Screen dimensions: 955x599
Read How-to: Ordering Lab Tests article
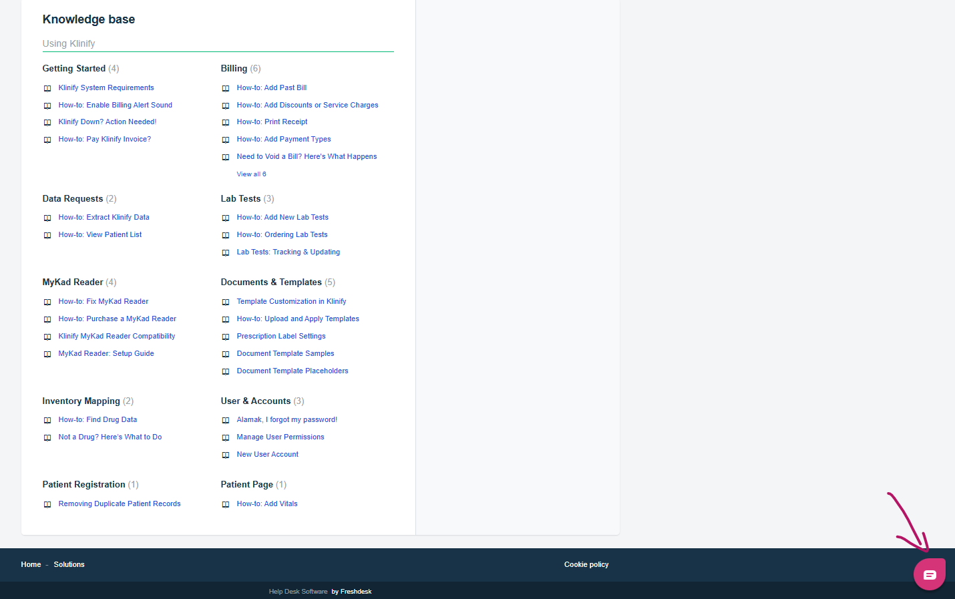[282, 234]
